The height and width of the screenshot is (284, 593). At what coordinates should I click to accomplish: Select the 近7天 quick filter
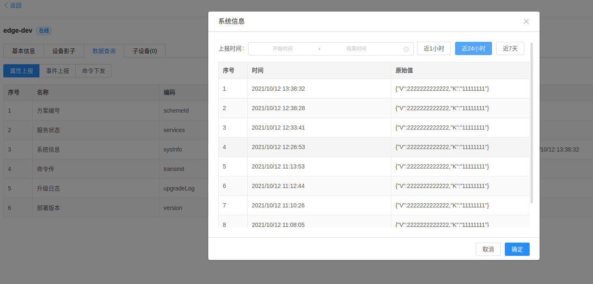point(510,48)
